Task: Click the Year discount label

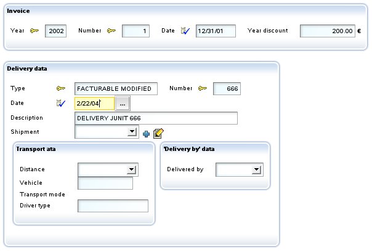Action: pyautogui.click(x=268, y=31)
